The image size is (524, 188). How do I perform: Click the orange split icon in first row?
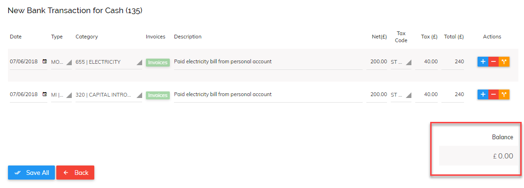504,62
